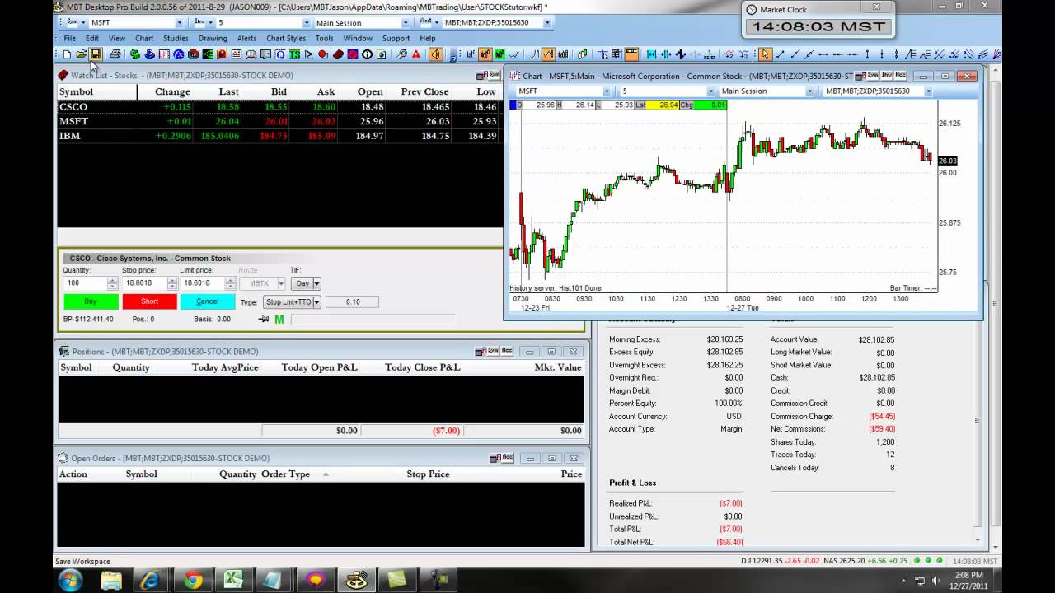Select the IBM row in Watch List

(x=279, y=136)
